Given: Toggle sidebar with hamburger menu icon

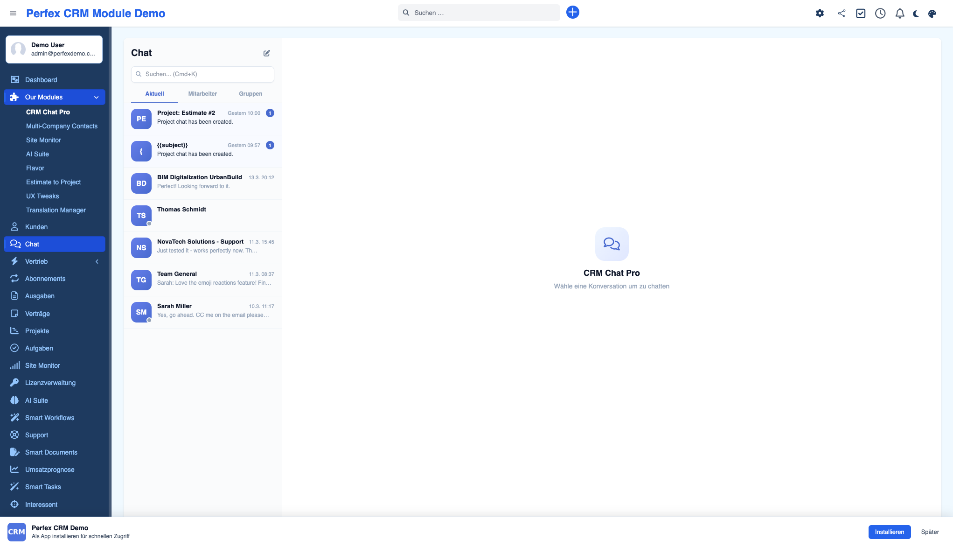Looking at the screenshot, I should pyautogui.click(x=13, y=13).
